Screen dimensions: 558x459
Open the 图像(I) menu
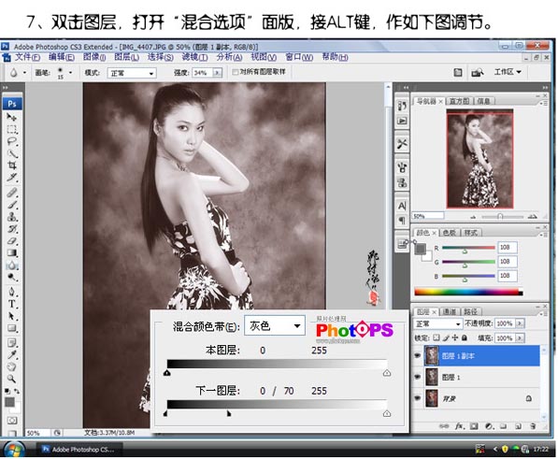tap(94, 57)
